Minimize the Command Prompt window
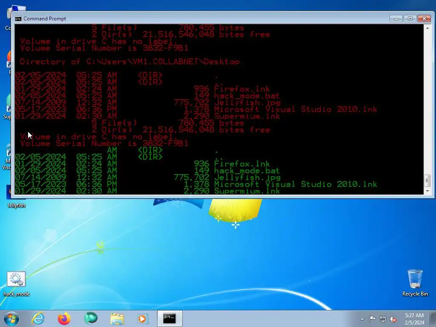This screenshot has height=327, width=436. [x=396, y=19]
